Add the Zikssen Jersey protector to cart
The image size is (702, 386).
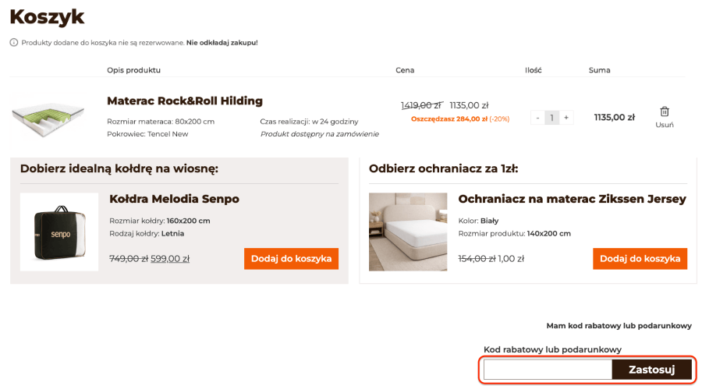(x=640, y=259)
